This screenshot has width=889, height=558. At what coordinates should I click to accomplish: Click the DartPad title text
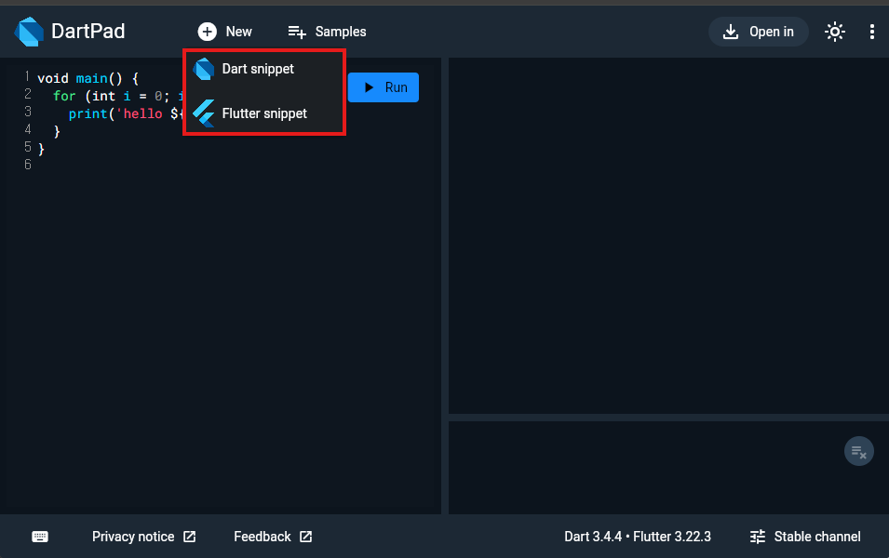(88, 32)
